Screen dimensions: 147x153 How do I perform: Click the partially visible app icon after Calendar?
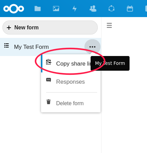point(146,9)
